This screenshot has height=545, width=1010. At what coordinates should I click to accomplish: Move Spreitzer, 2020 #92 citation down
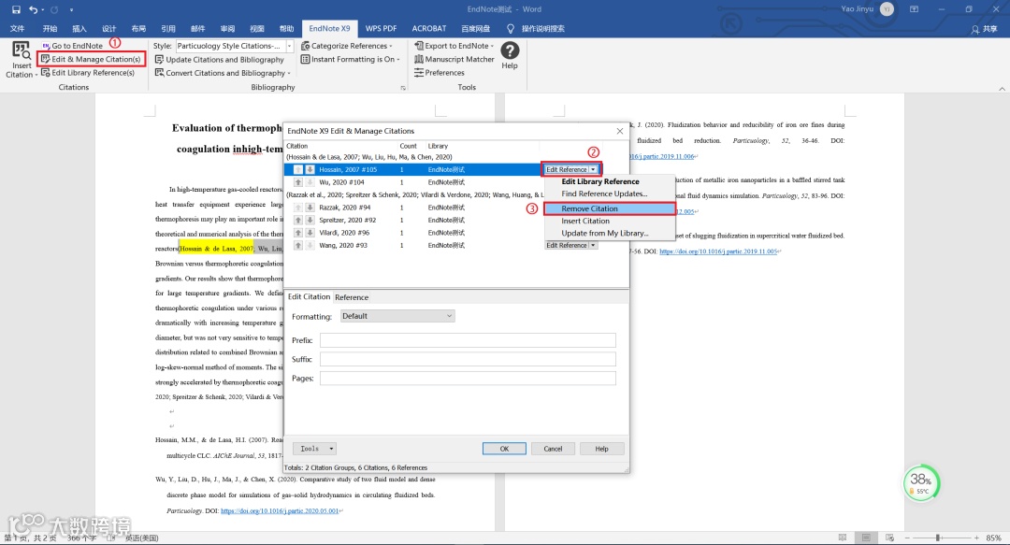[310, 221]
